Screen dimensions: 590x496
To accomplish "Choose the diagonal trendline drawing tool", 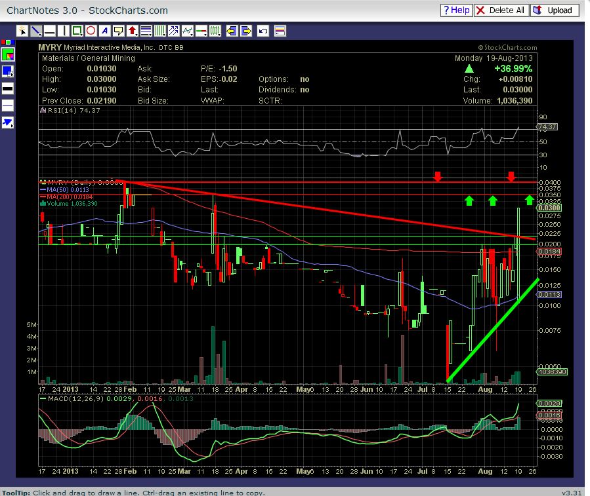I will point(36,31).
